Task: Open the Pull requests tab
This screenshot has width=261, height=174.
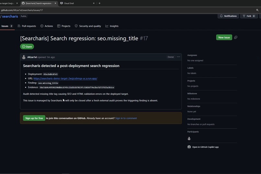Action: [x=27, y=26]
